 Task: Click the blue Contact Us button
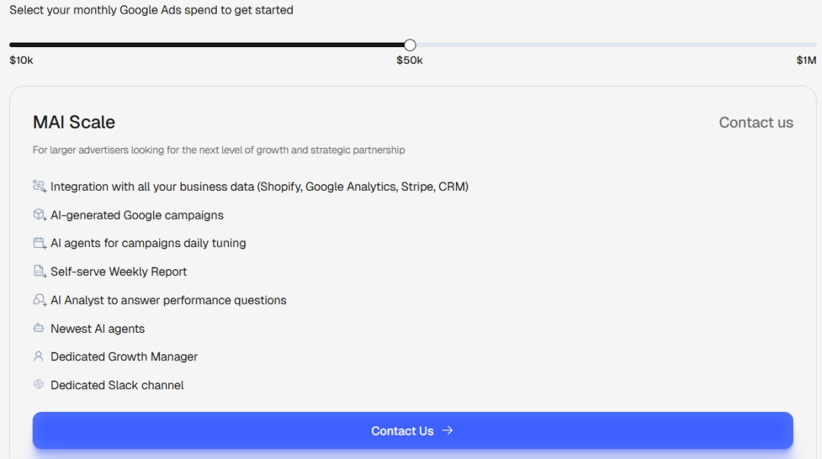[x=413, y=430]
